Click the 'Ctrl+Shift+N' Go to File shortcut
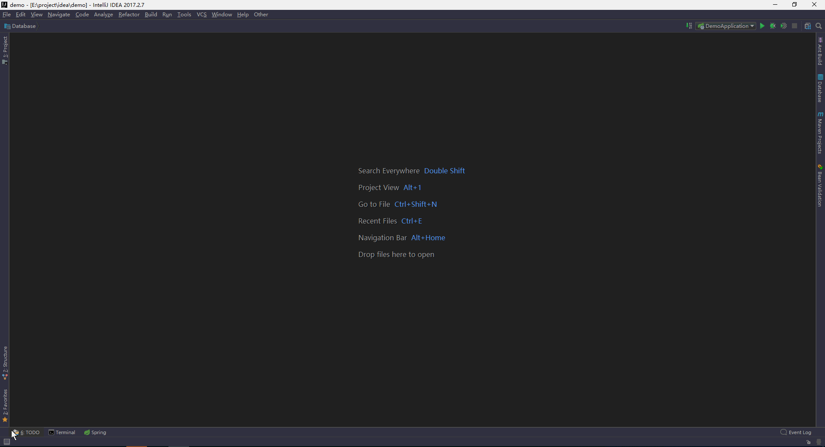 416,204
